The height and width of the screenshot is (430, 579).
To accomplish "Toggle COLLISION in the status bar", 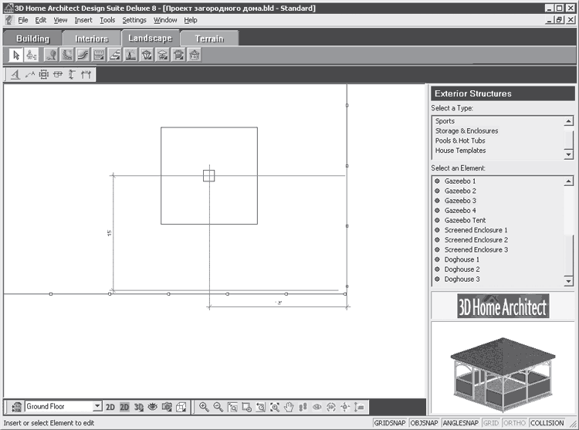I will [x=547, y=423].
